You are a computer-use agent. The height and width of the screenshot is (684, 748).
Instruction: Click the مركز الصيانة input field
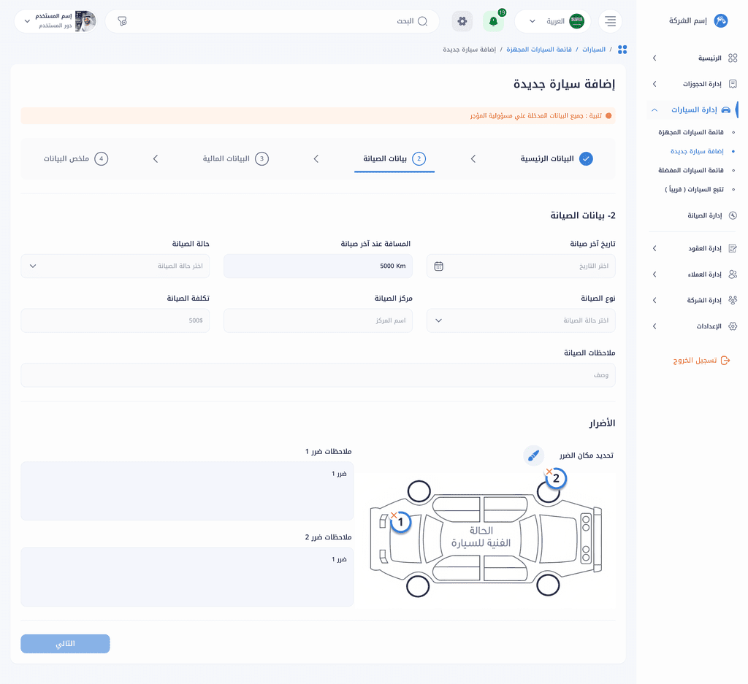coord(318,320)
